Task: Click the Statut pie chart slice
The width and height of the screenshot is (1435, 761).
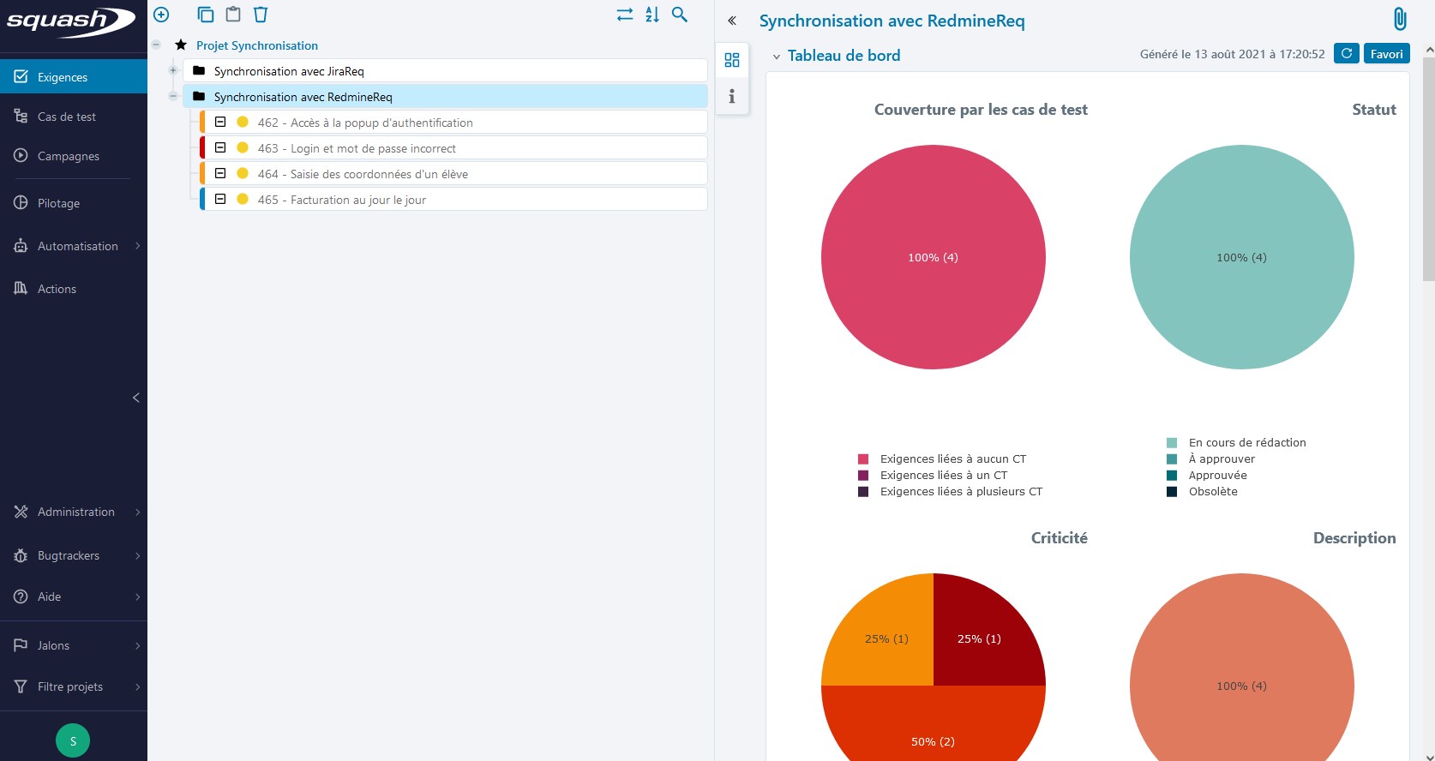Action: click(x=1241, y=257)
